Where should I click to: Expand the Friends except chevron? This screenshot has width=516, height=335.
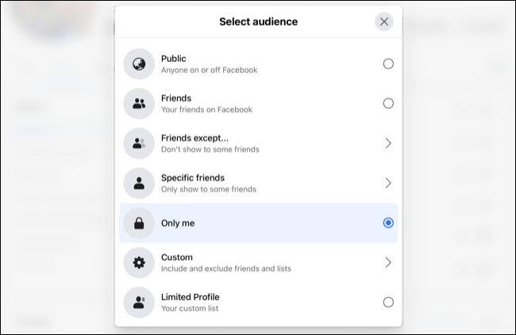[x=388, y=143]
